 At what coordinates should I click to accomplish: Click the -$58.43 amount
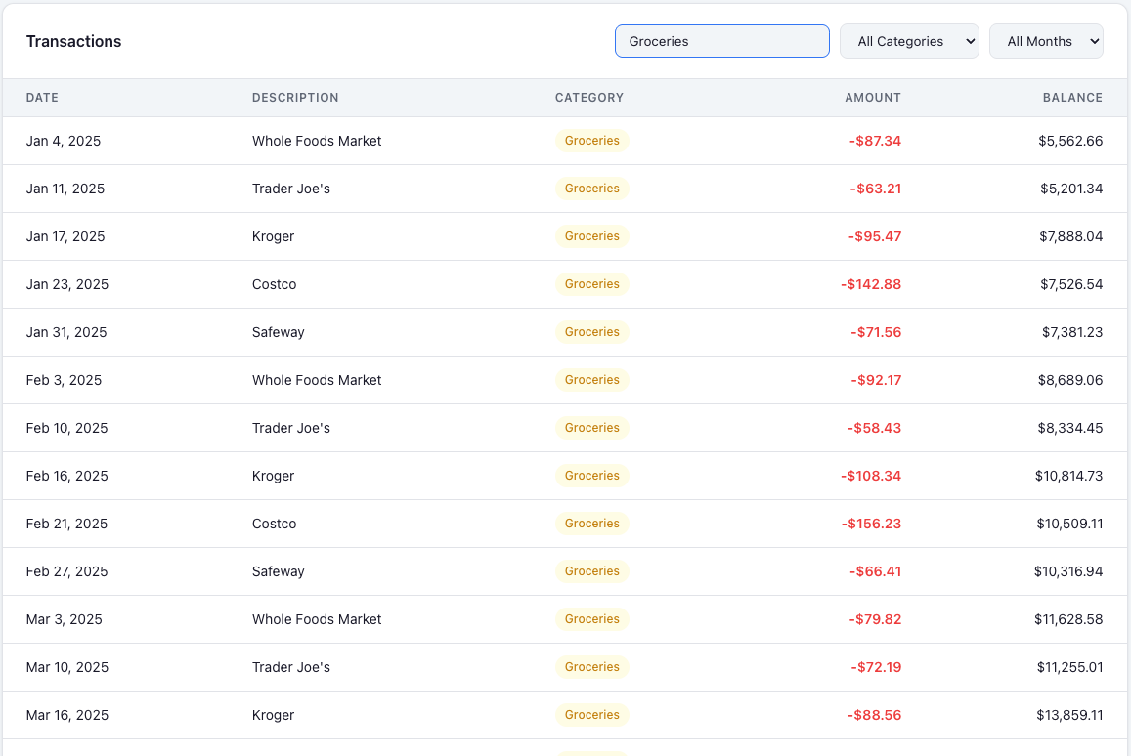click(x=874, y=428)
